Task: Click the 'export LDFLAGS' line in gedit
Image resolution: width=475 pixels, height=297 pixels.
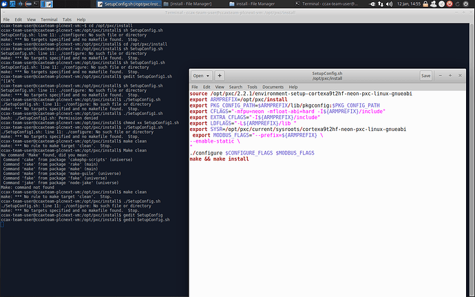Action: [x=243, y=123]
